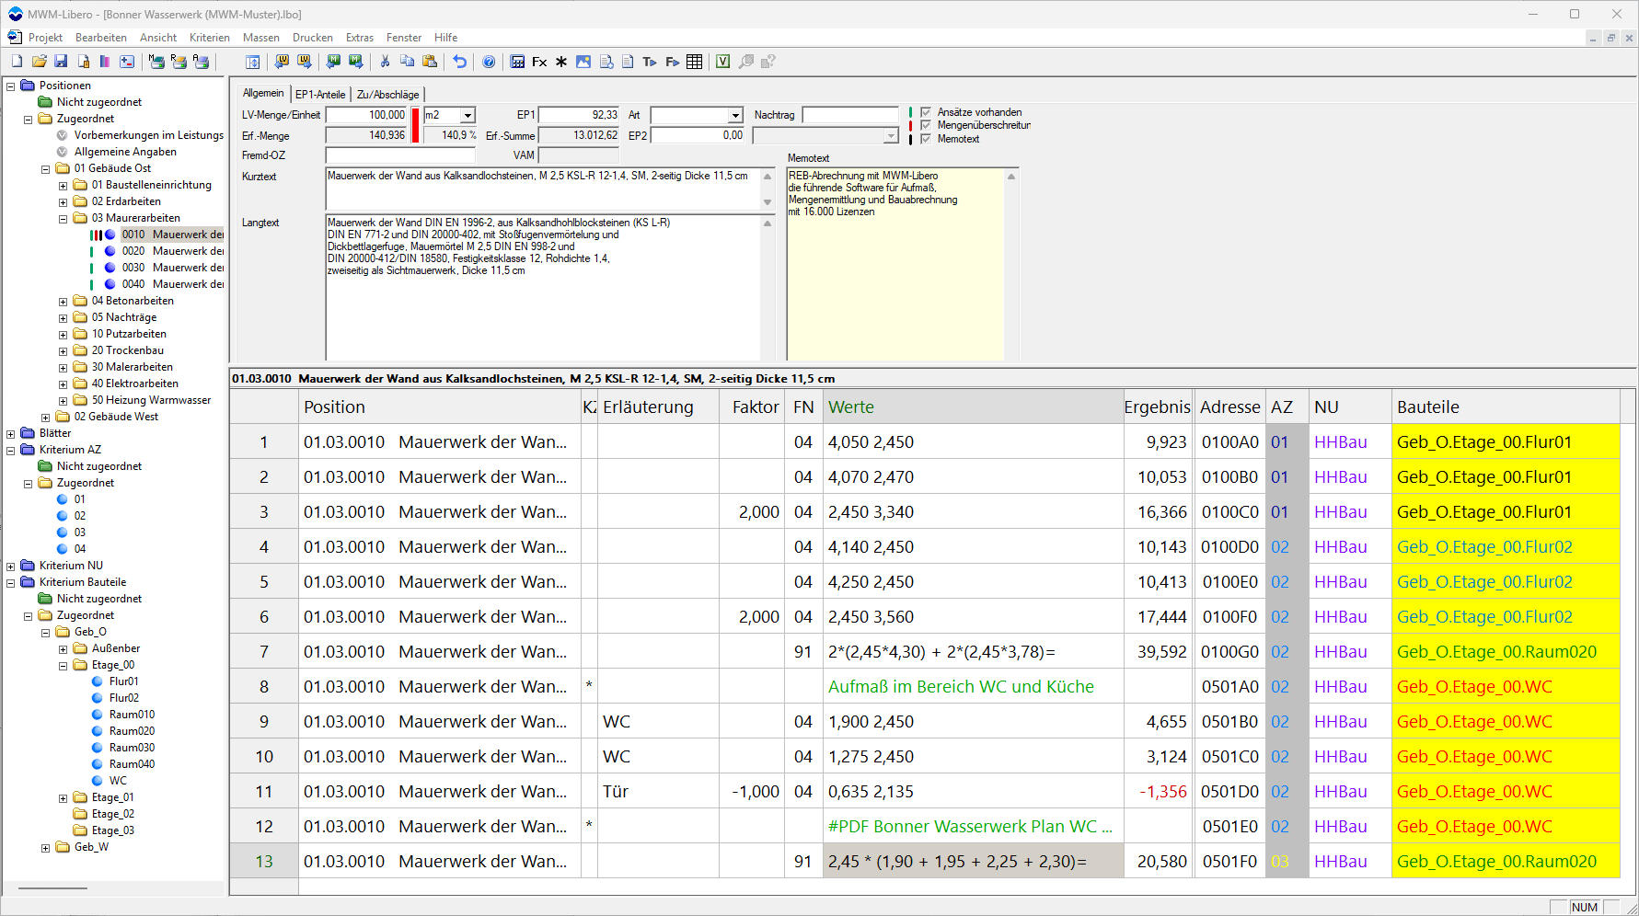
Task: Toggle the Mengenüberschreitung checkbox
Action: point(926,125)
